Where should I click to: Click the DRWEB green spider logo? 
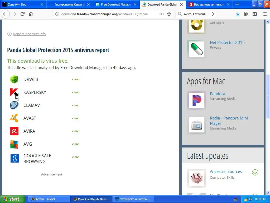[14, 79]
